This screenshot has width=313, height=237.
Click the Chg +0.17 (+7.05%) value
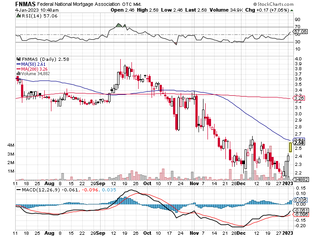tap(267, 10)
